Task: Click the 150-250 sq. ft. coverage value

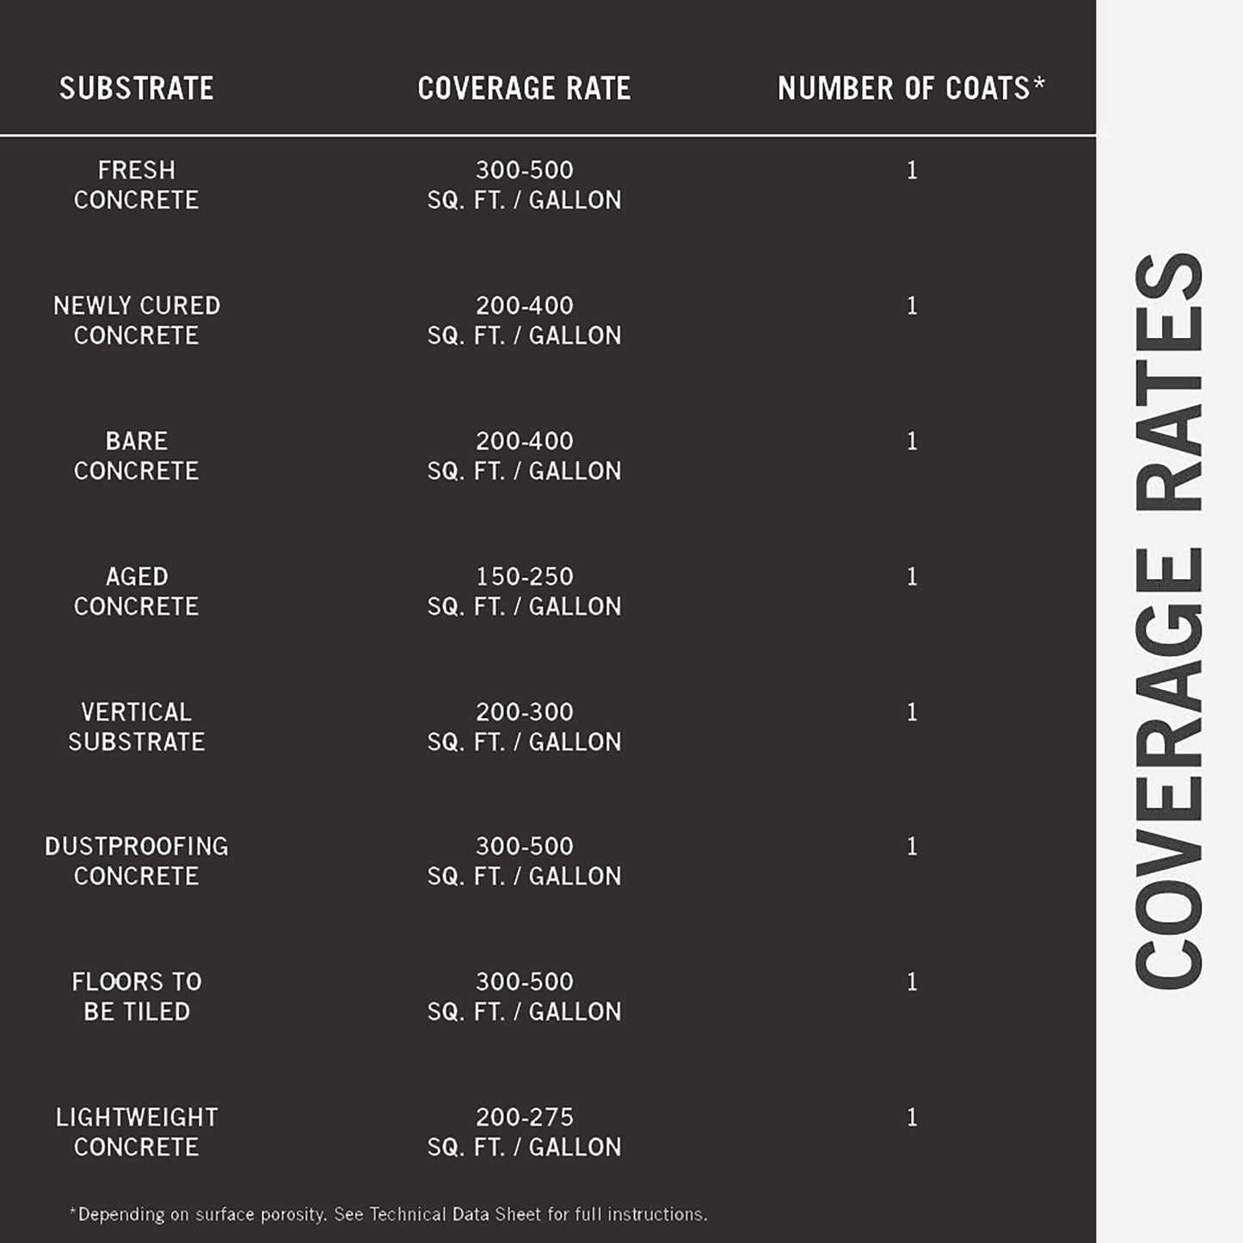Action: pyautogui.click(x=524, y=591)
